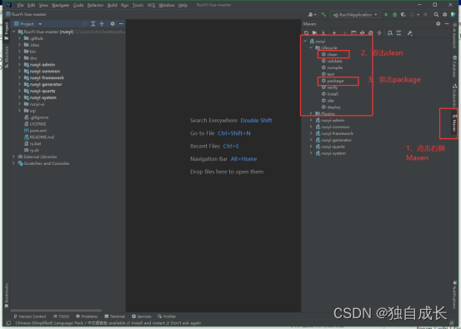Open Maven panel gear options
The width and height of the screenshot is (461, 329).
[x=438, y=24]
